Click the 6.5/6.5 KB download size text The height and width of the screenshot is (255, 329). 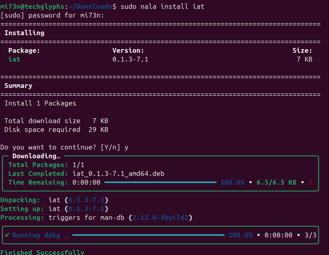point(276,183)
